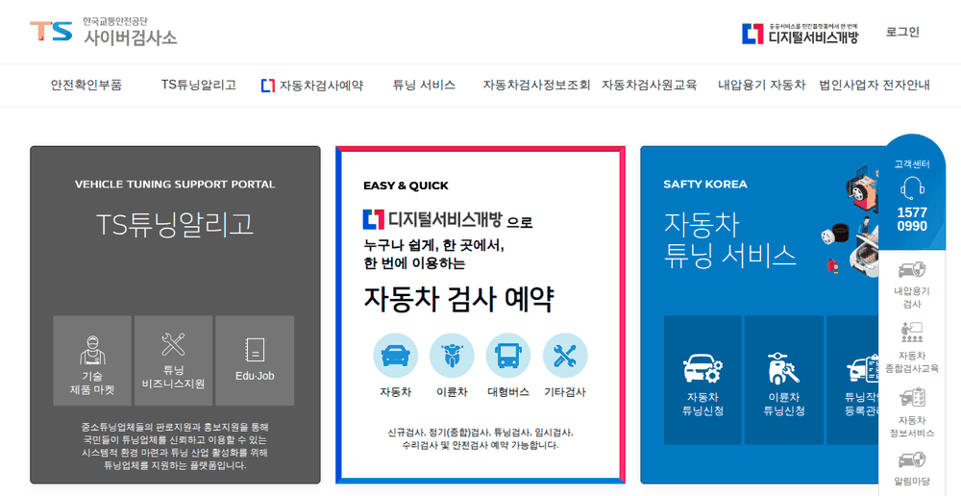Open the 자동차검사정보조회 menu

point(536,85)
